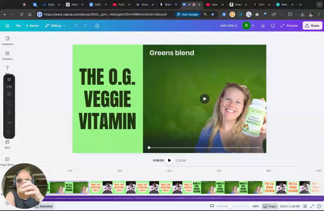Open a new browser tab

click(301, 4)
